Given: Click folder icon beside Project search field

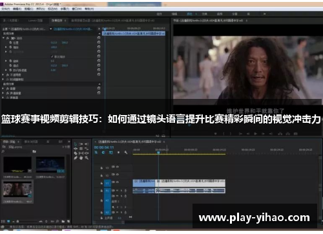Looking at the screenshot, I should (34, 151).
